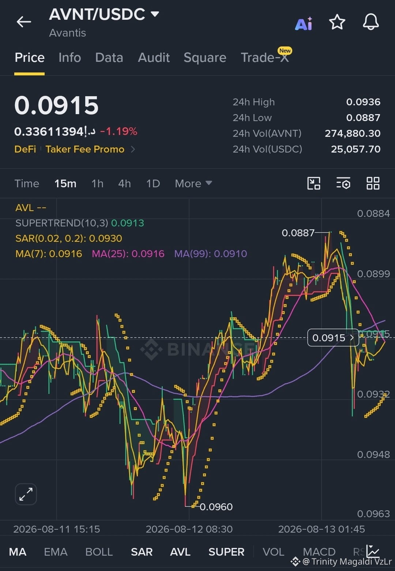Open the chart grid layout icon
The image size is (395, 571).
click(373, 183)
